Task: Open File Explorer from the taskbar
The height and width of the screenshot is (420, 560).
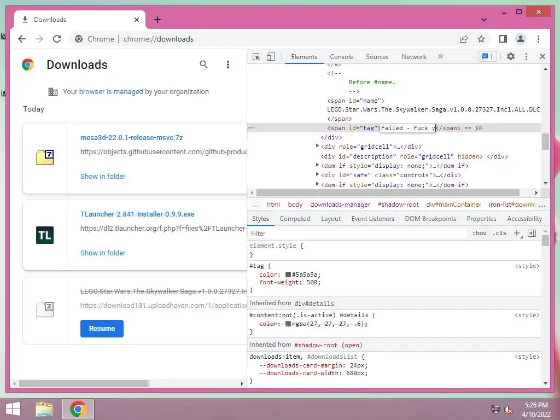Action: (44, 409)
